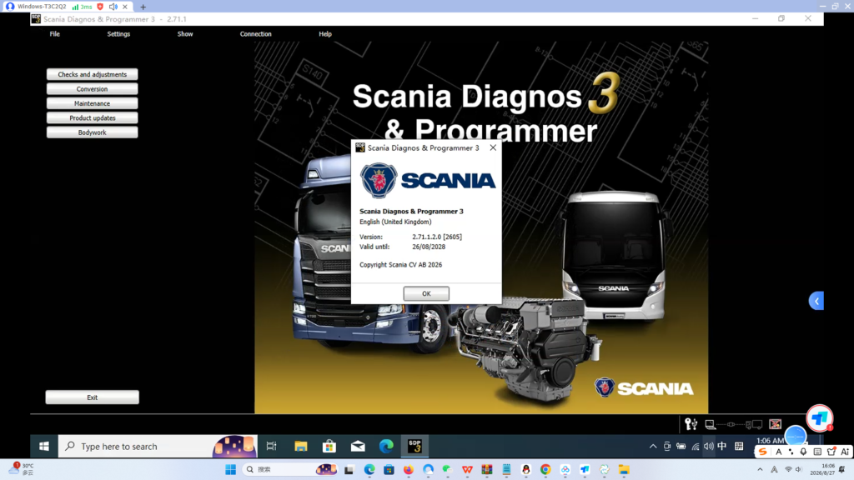Switch Chinese input mode indicator in remote tray
Image resolution: width=854 pixels, height=480 pixels.
[x=722, y=447]
